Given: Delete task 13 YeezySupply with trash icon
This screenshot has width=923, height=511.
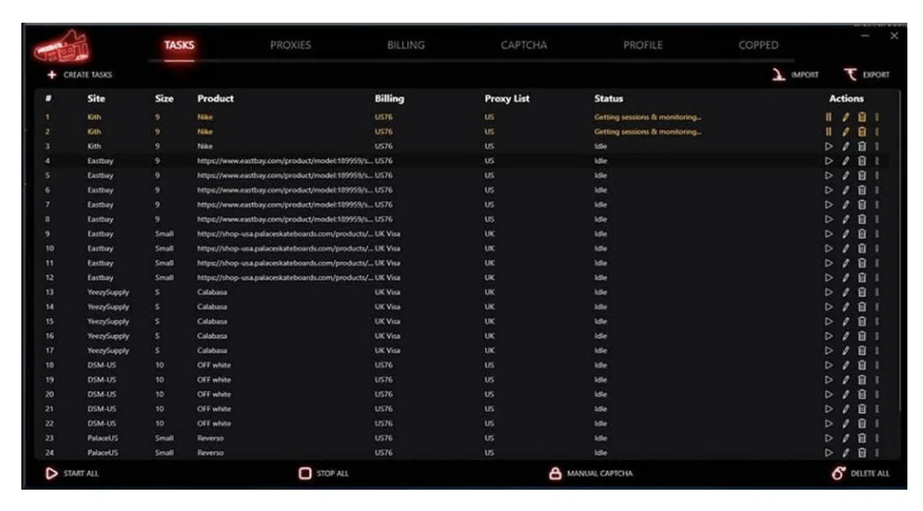Looking at the screenshot, I should tap(862, 292).
